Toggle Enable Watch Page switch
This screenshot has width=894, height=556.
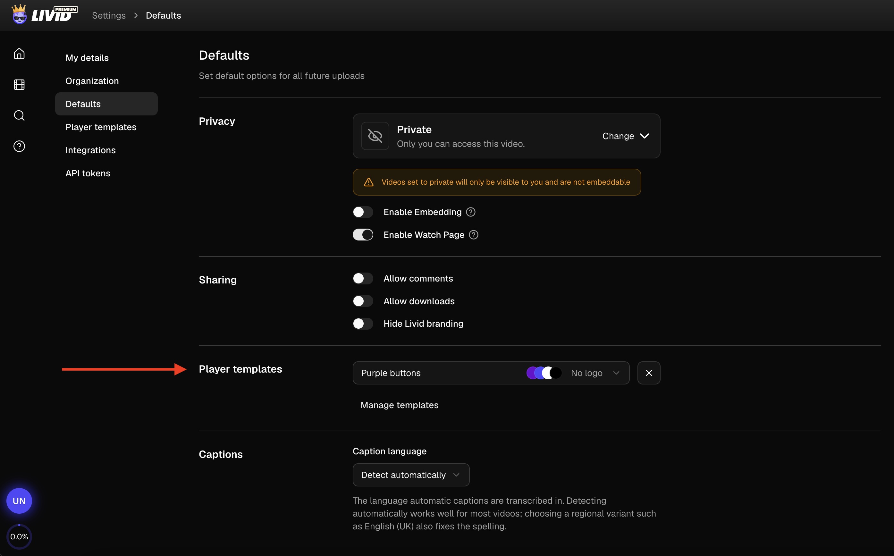coord(363,235)
